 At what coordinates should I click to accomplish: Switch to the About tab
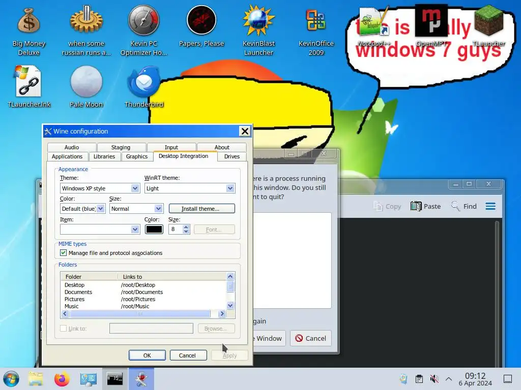pos(222,147)
